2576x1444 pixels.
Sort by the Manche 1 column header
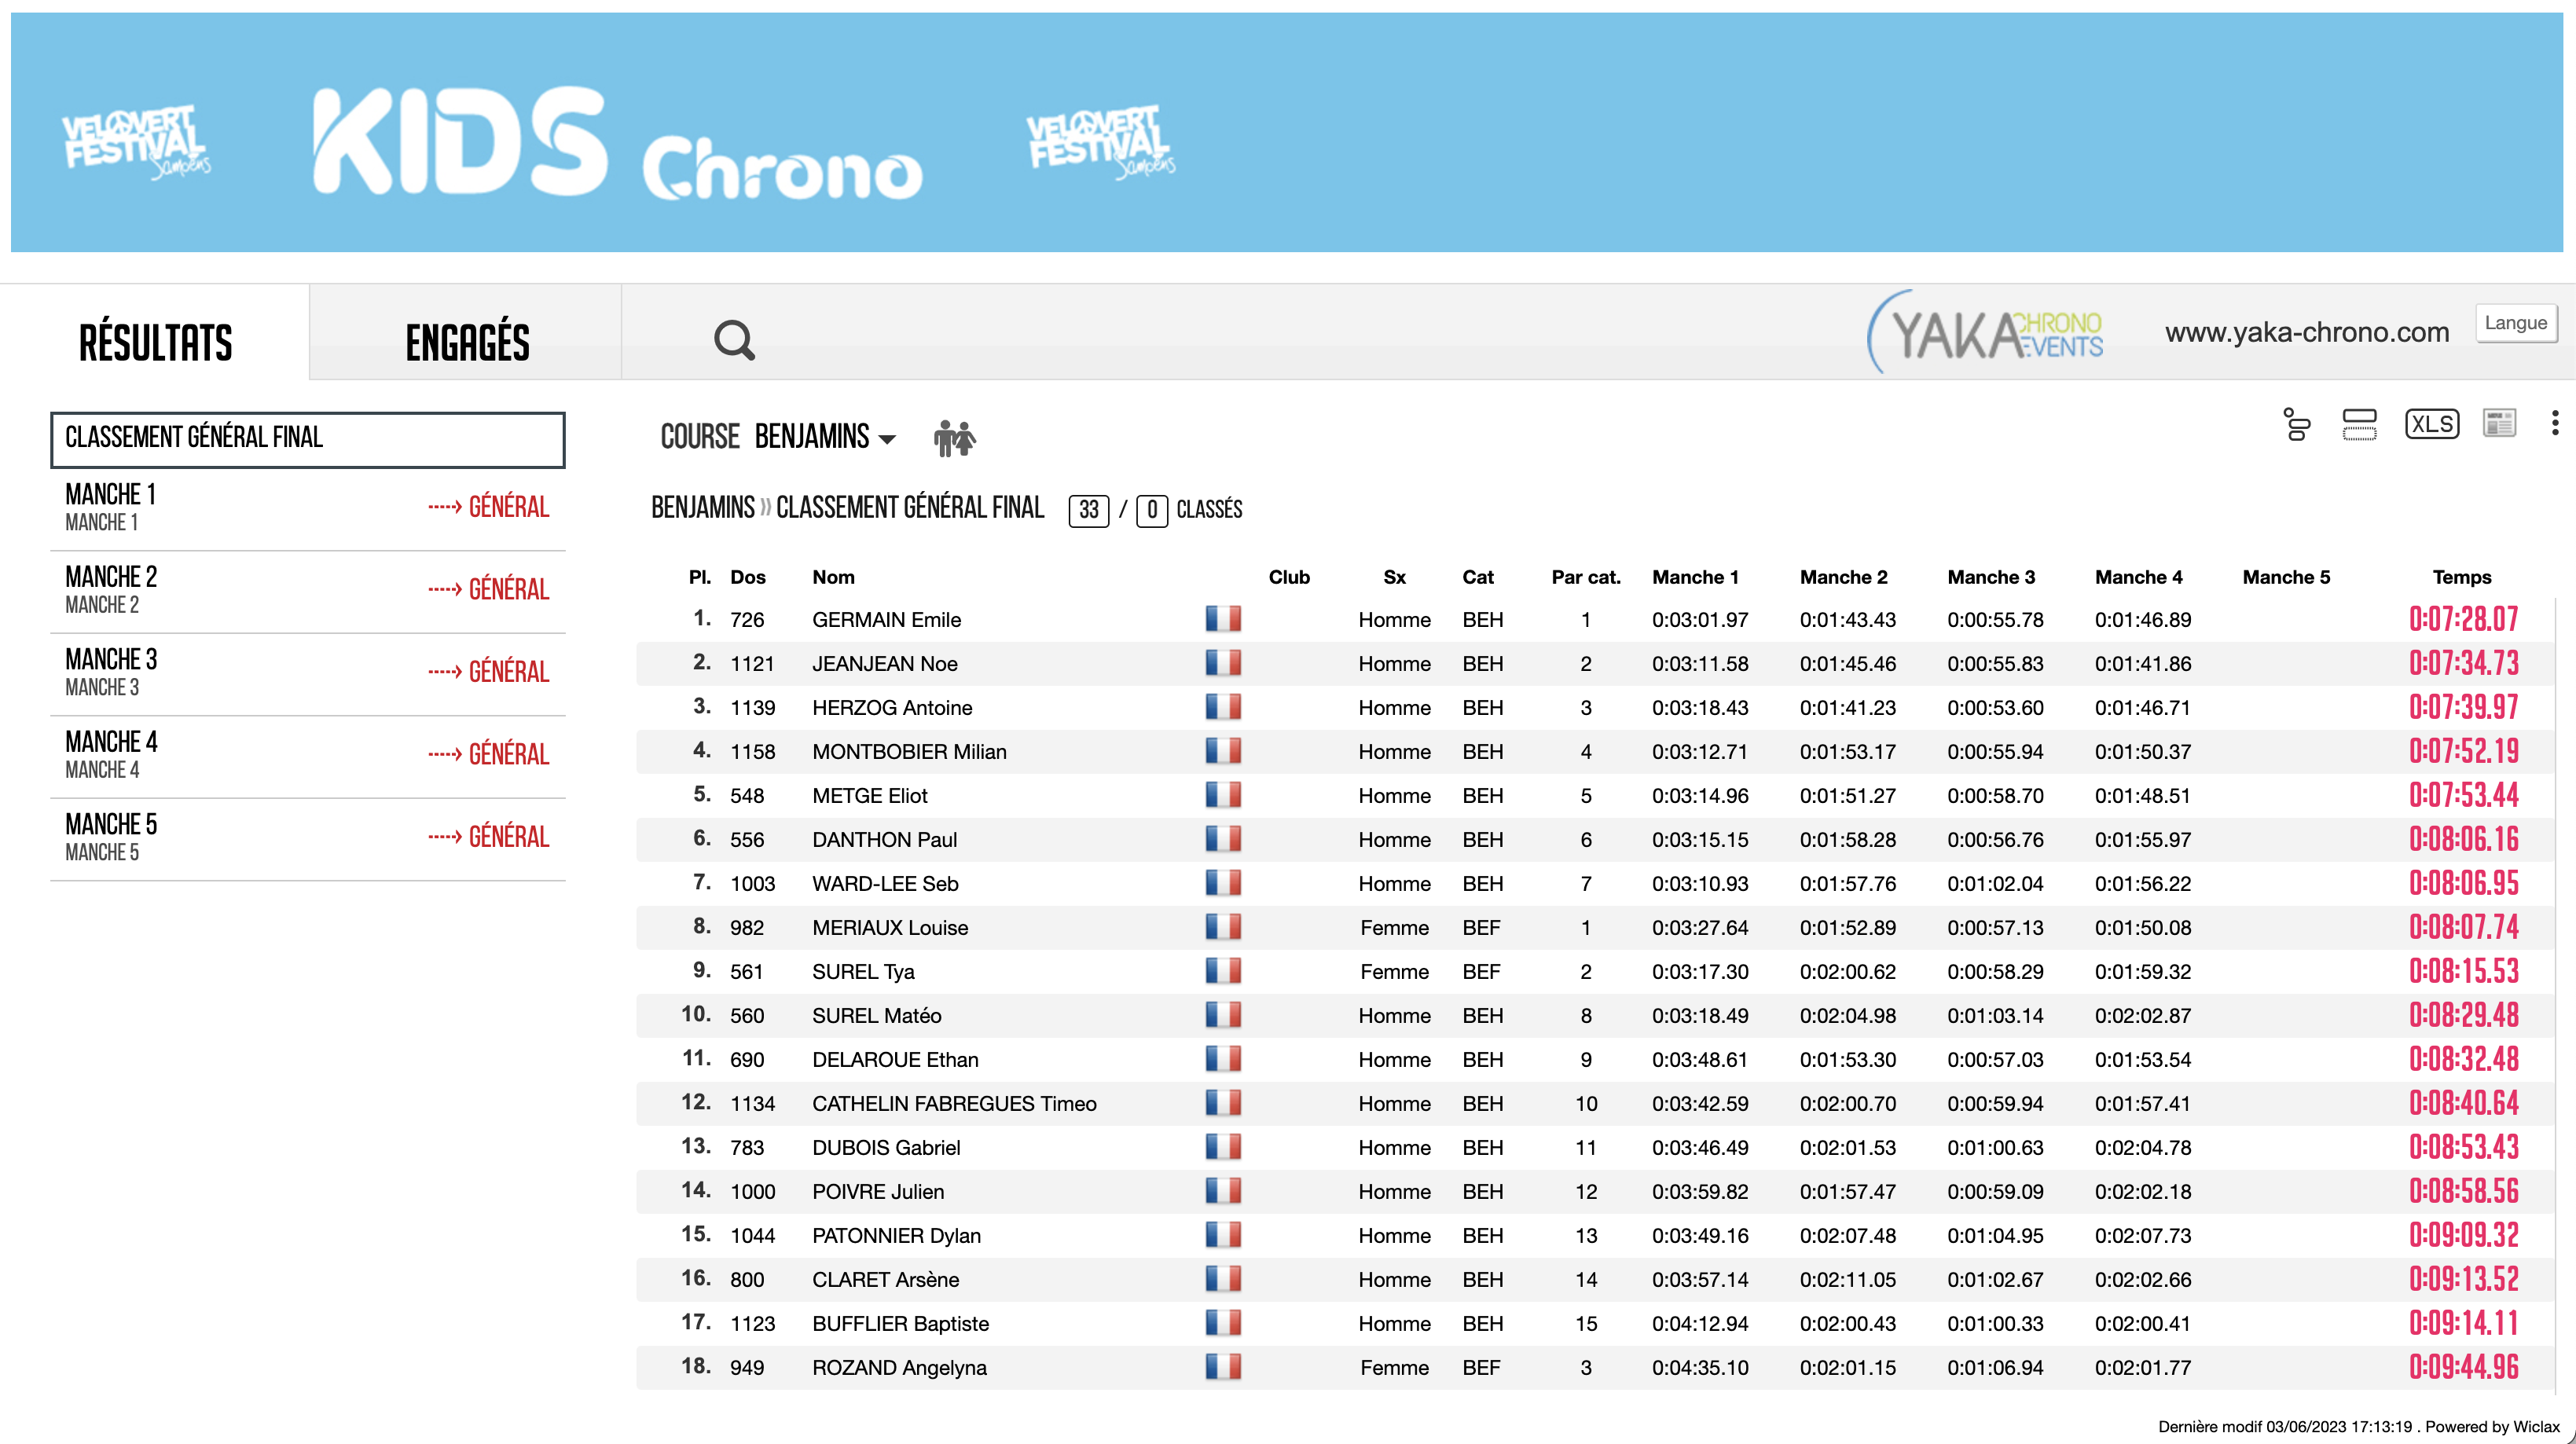tap(1695, 577)
